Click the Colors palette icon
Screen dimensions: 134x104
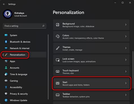(x=58, y=36)
